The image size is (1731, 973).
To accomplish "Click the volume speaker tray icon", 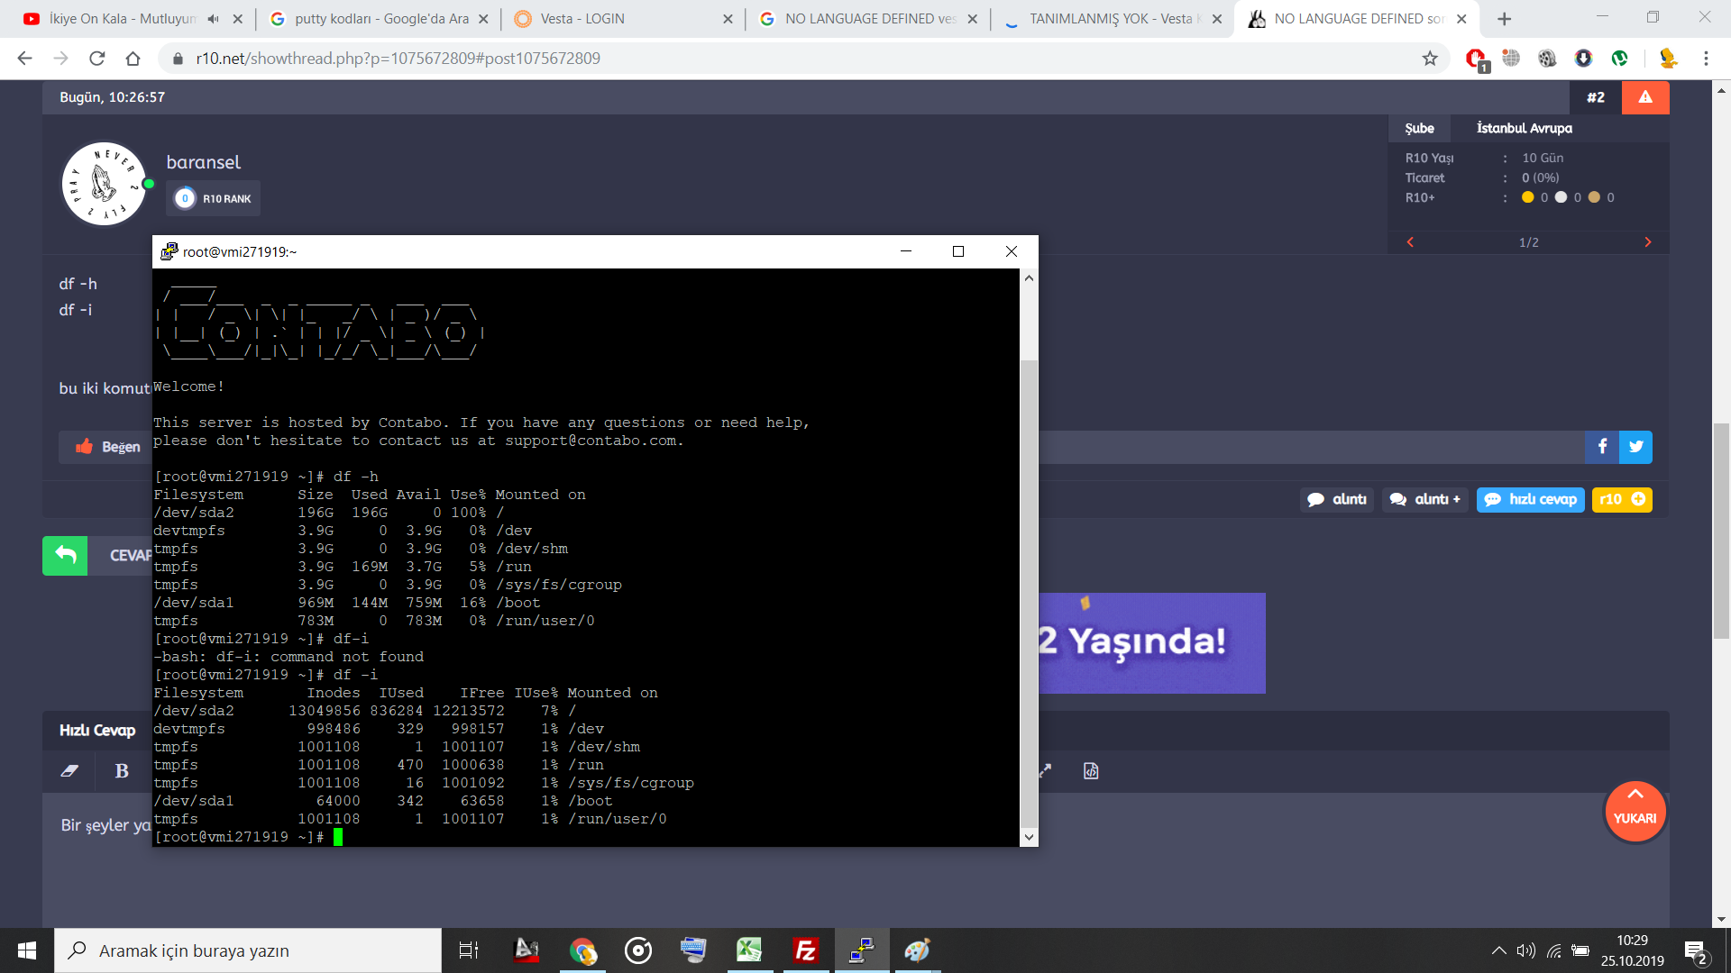I will pos(1525,950).
